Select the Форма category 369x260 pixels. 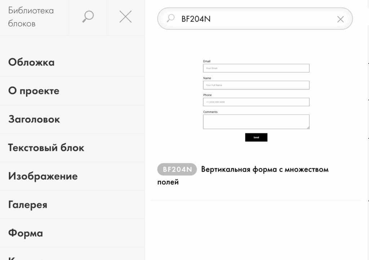coord(26,233)
